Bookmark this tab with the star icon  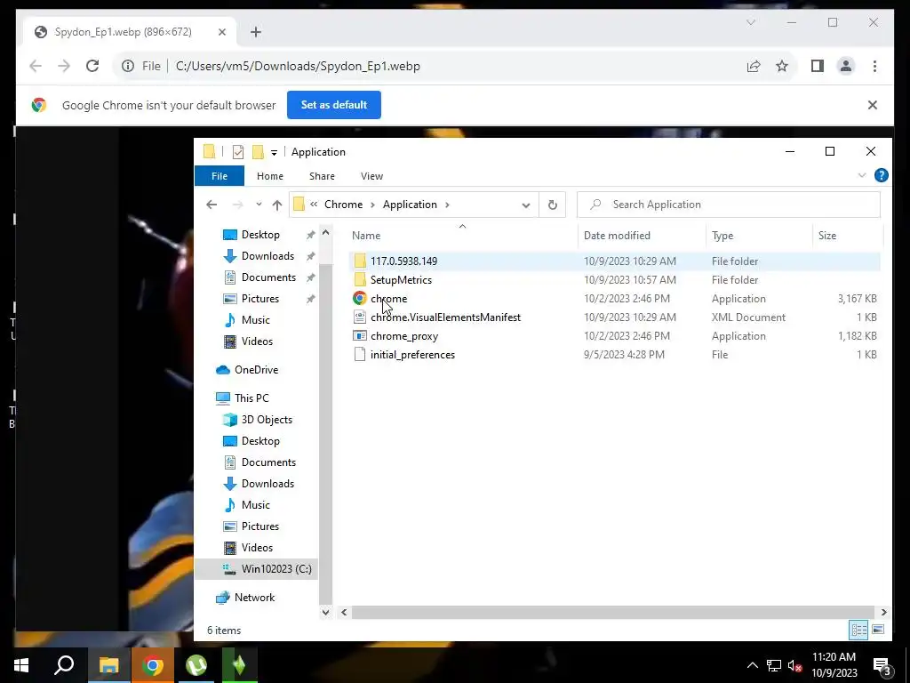[x=782, y=66]
